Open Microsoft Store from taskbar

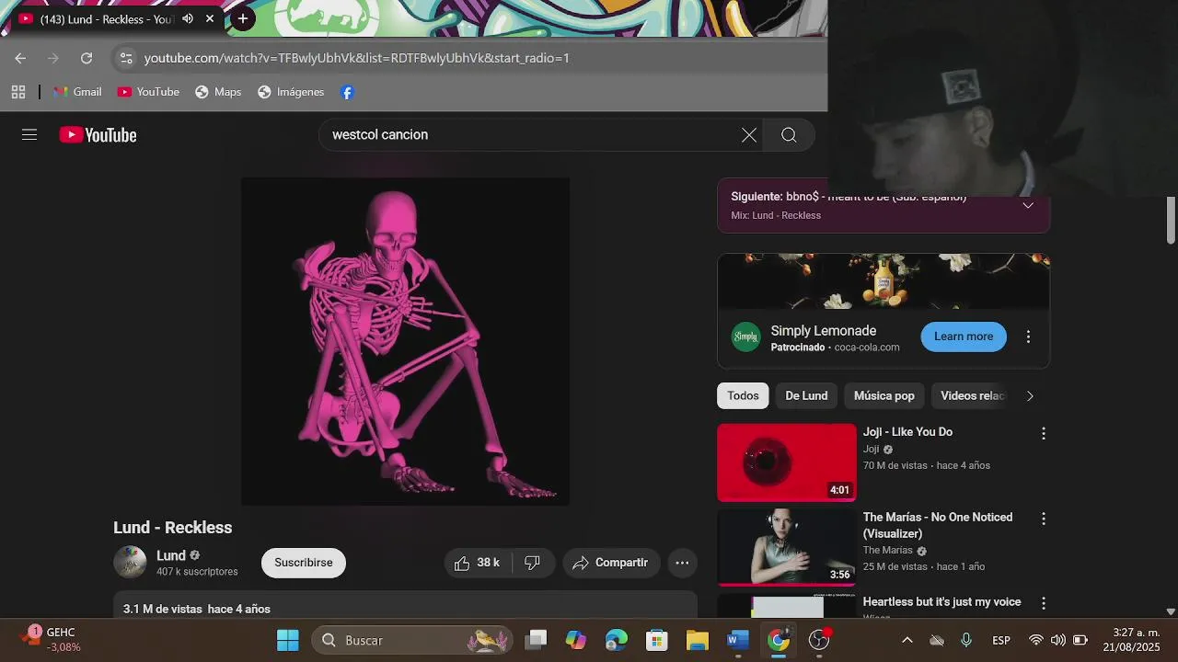[x=657, y=640]
